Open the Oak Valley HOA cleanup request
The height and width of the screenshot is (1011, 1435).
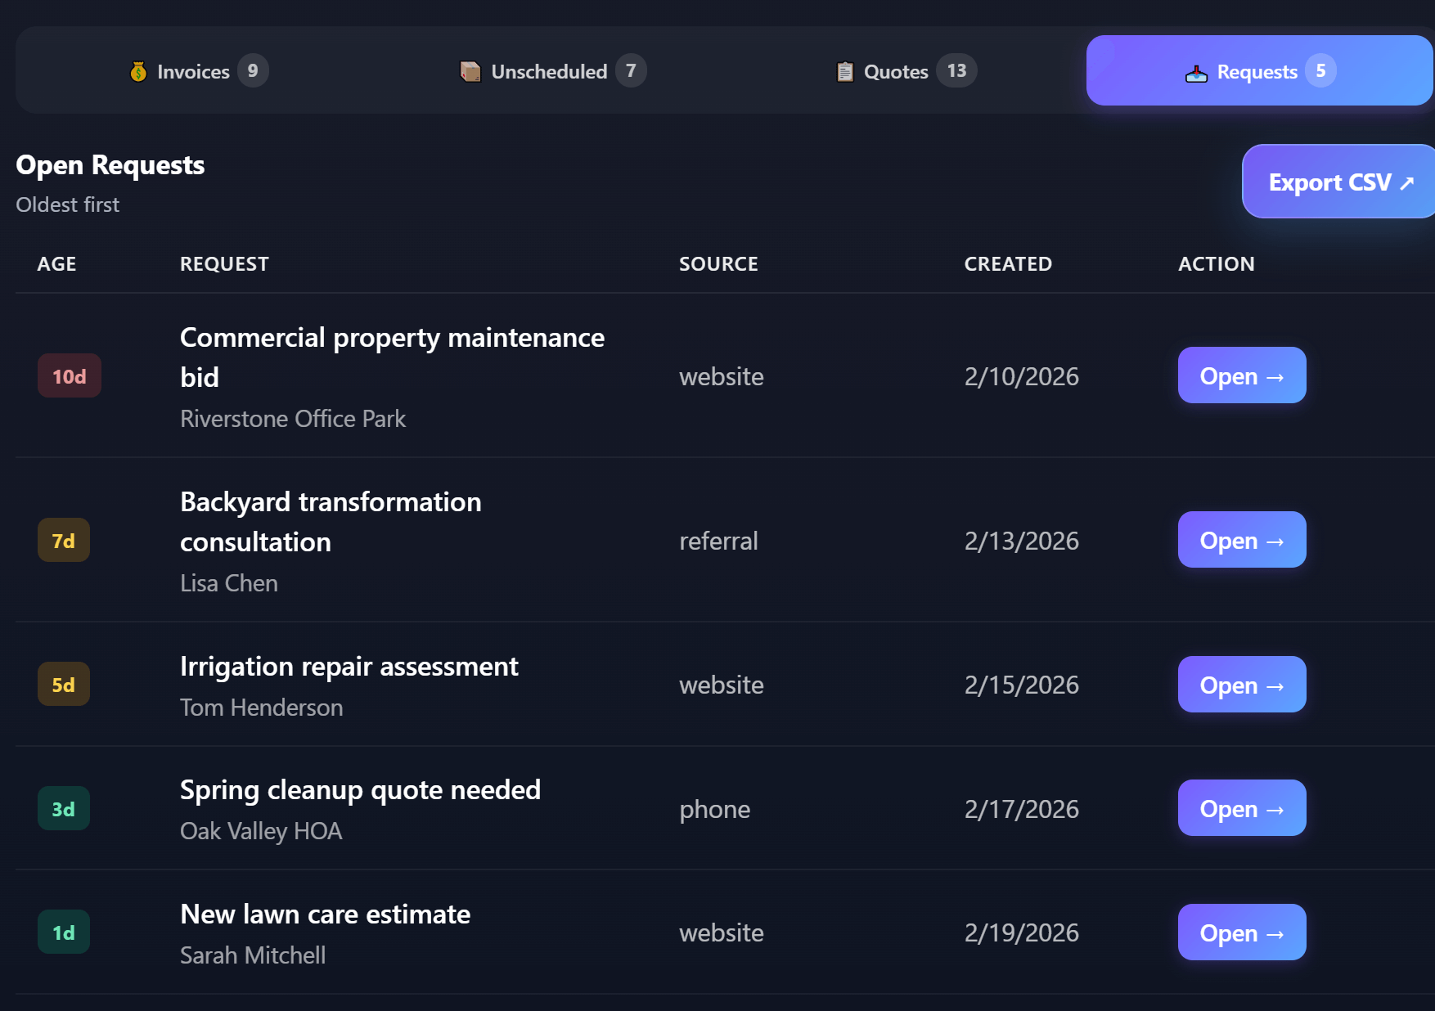(1241, 808)
